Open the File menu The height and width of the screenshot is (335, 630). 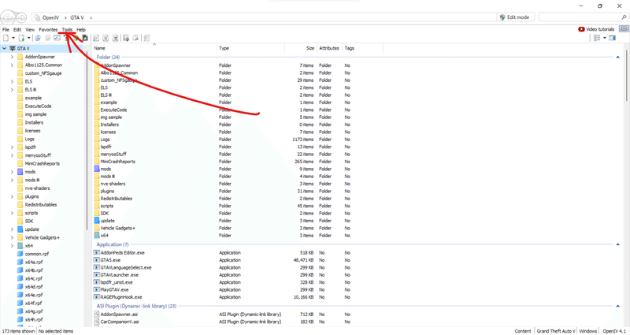tap(6, 29)
